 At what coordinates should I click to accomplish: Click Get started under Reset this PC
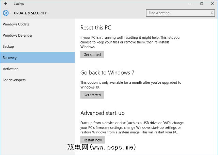point(92,55)
